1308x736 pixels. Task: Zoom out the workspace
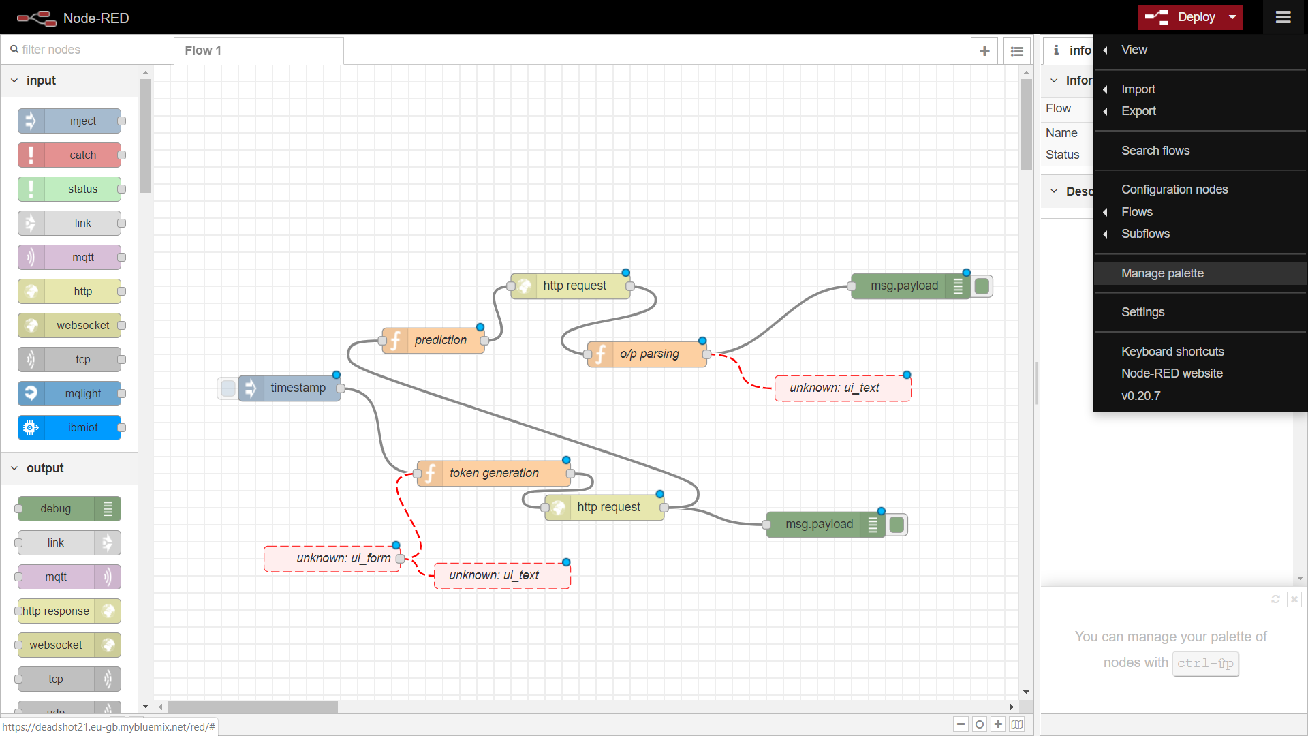tap(961, 724)
